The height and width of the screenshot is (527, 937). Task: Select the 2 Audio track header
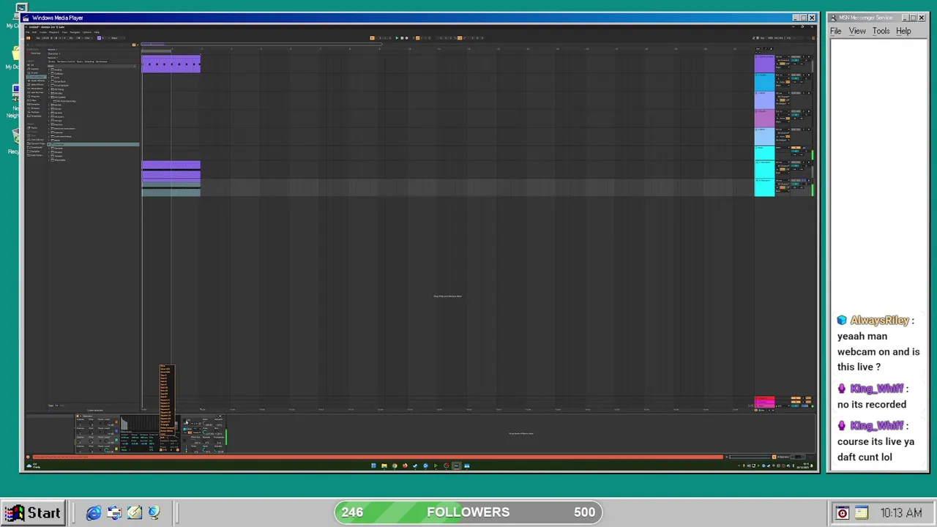click(765, 82)
